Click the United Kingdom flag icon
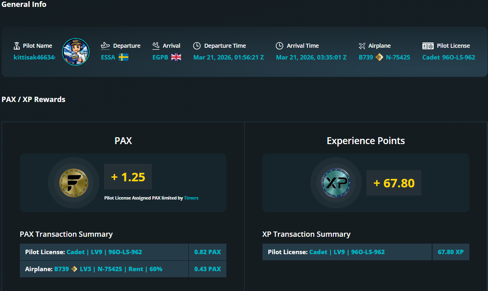 [x=176, y=57]
